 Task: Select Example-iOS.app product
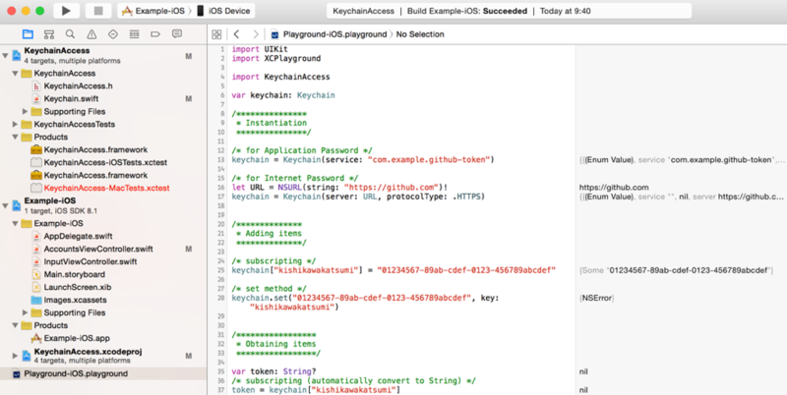click(77, 338)
